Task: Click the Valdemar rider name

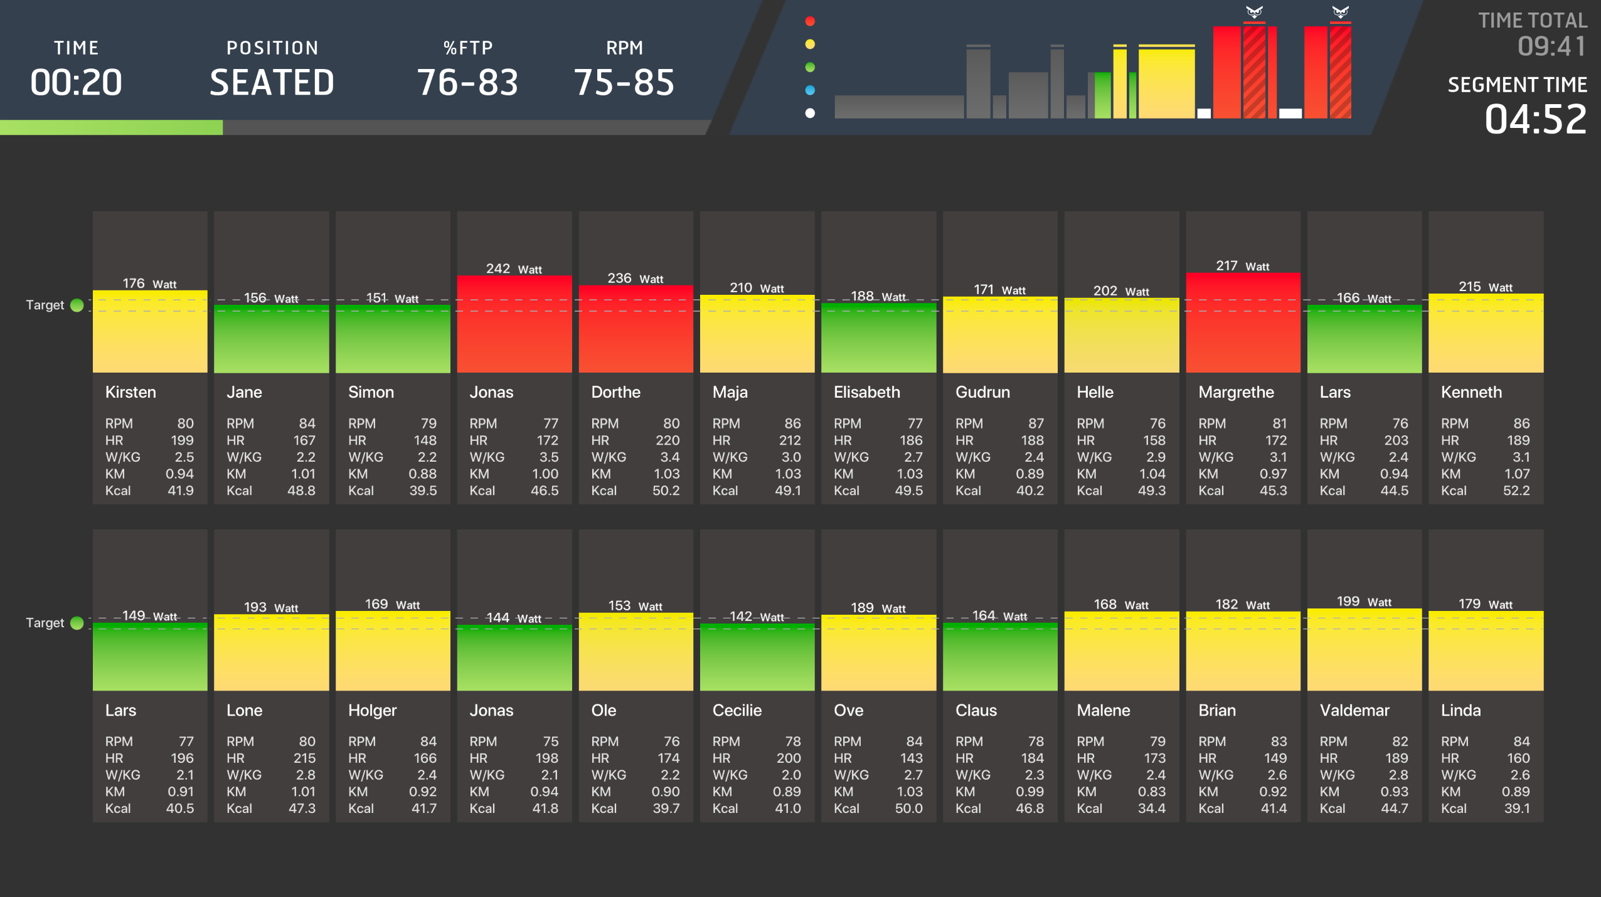Action: (1354, 710)
